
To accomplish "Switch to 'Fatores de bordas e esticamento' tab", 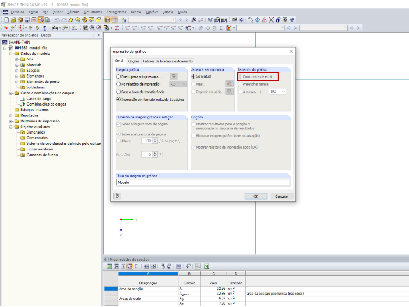I will click(168, 61).
